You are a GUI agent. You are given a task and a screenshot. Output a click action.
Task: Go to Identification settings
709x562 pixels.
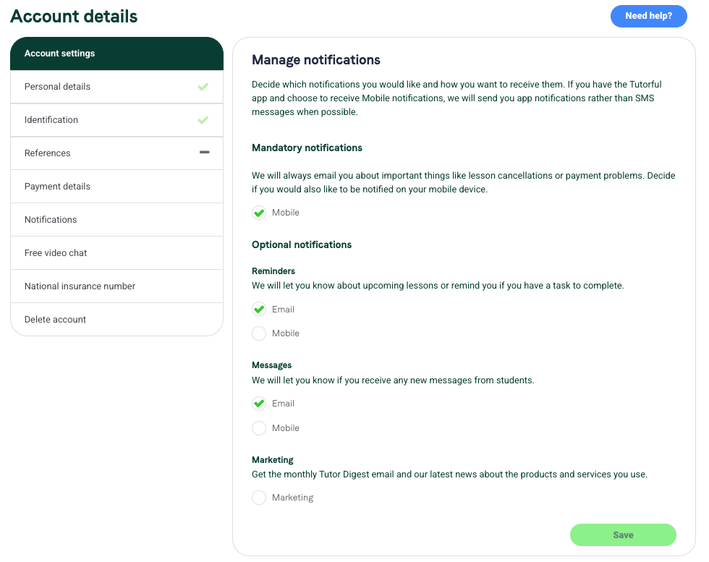pyautogui.click(x=116, y=120)
